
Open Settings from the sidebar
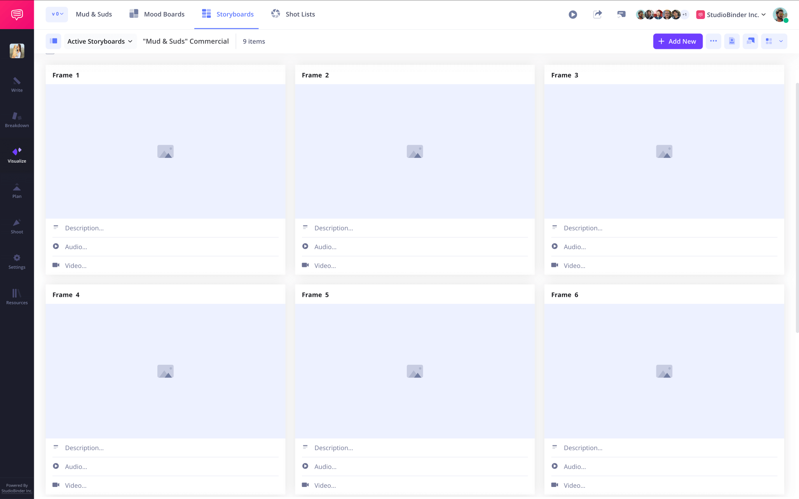[17, 261]
